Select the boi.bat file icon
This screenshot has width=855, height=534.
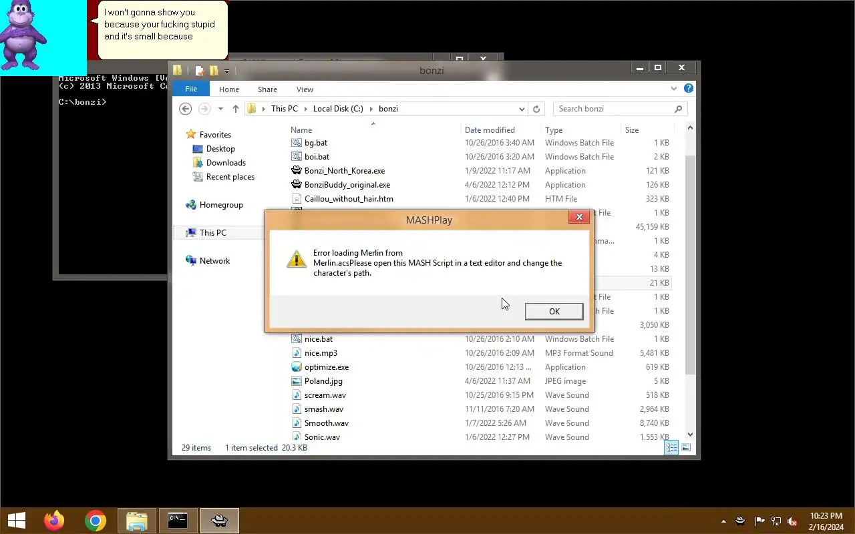[297, 157]
